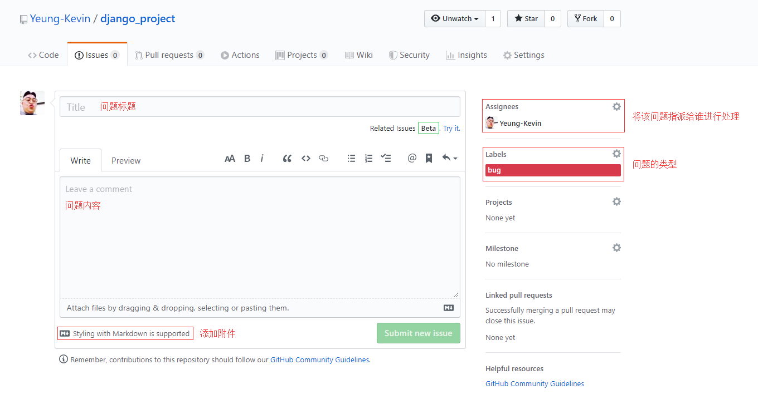Switch to Preview tab in editor
This screenshot has height=399, width=758.
click(126, 160)
